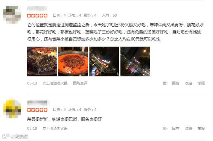213x141 pixels.
Task: Reply to the 05-10 review via 回应
Action: tap(176, 128)
